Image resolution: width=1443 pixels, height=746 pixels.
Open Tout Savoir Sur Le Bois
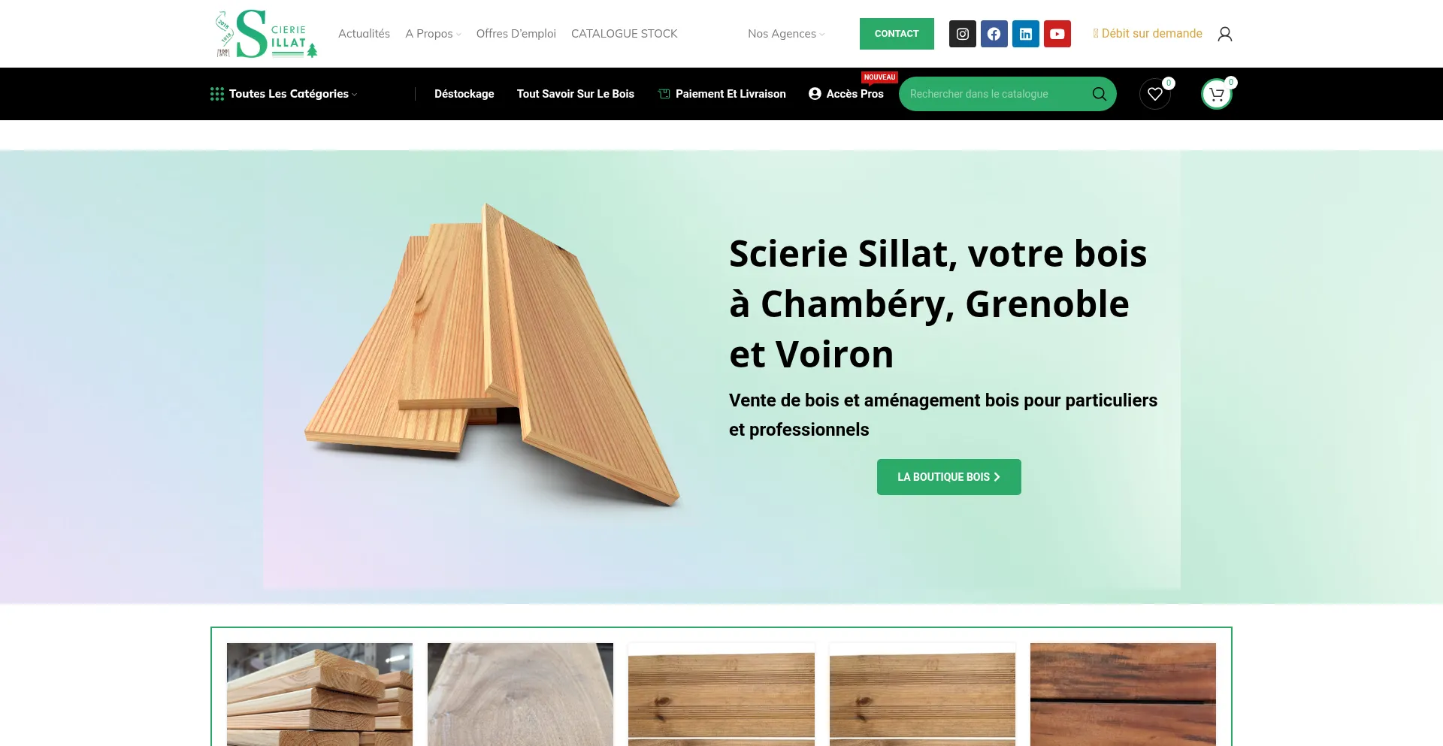[575, 94]
